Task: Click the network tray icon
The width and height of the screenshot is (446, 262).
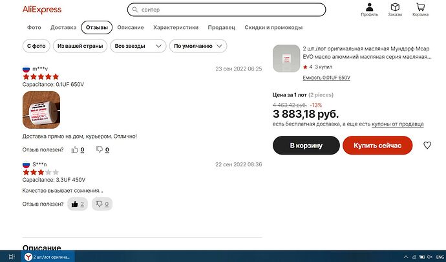Action: 414,257
